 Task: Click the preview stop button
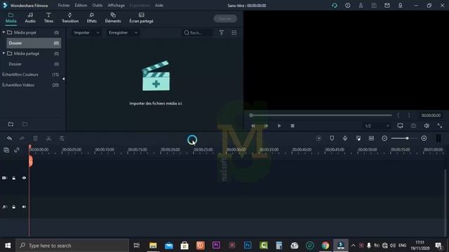293,126
